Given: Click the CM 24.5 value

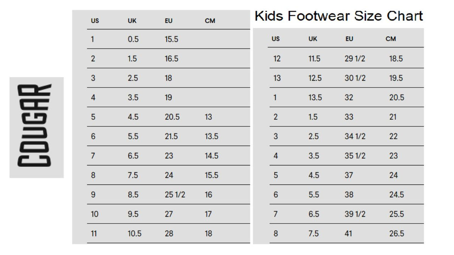Looking at the screenshot, I should pyautogui.click(x=396, y=195).
